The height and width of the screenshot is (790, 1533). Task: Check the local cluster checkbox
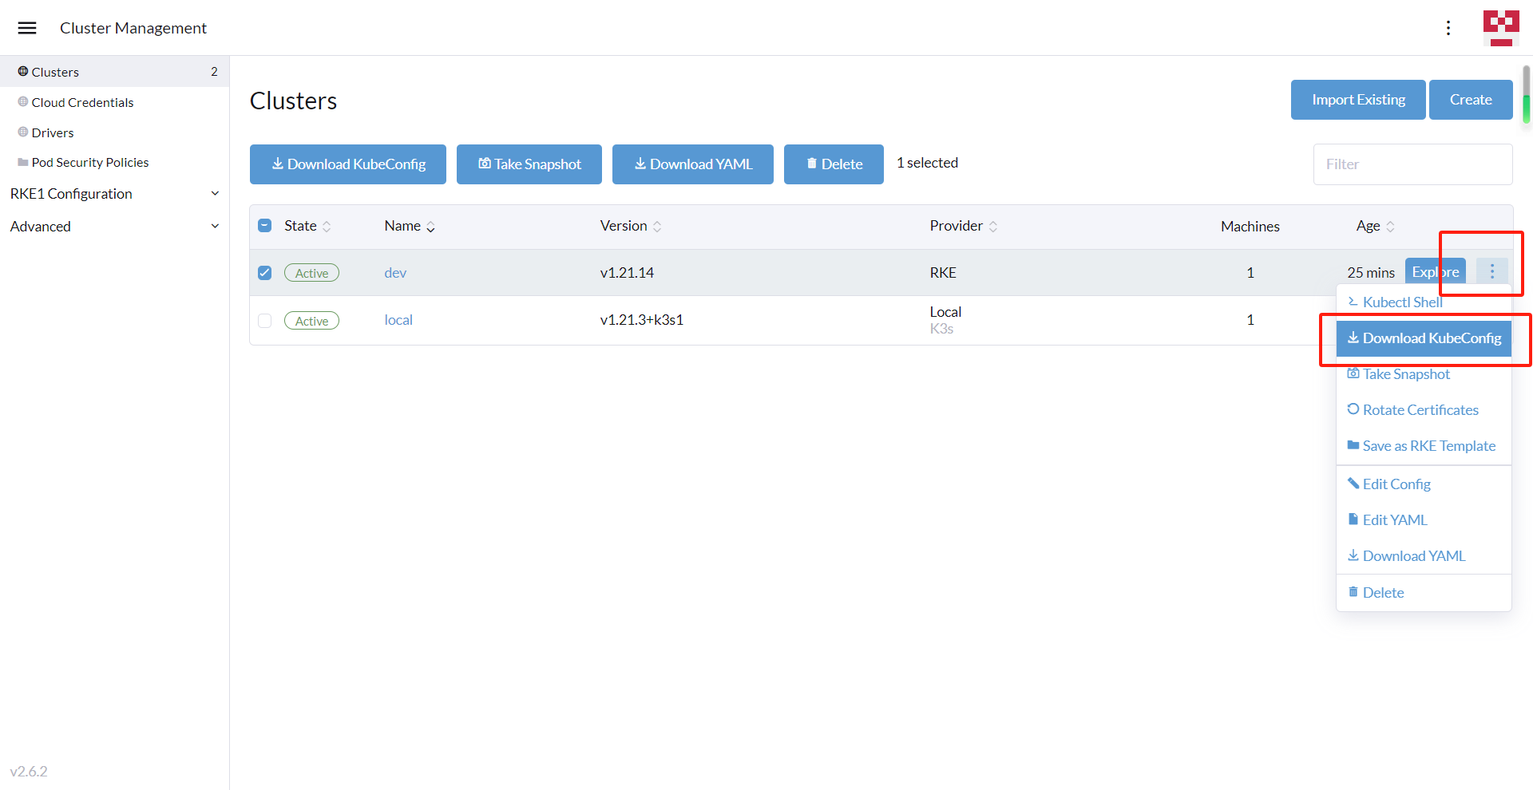point(265,321)
